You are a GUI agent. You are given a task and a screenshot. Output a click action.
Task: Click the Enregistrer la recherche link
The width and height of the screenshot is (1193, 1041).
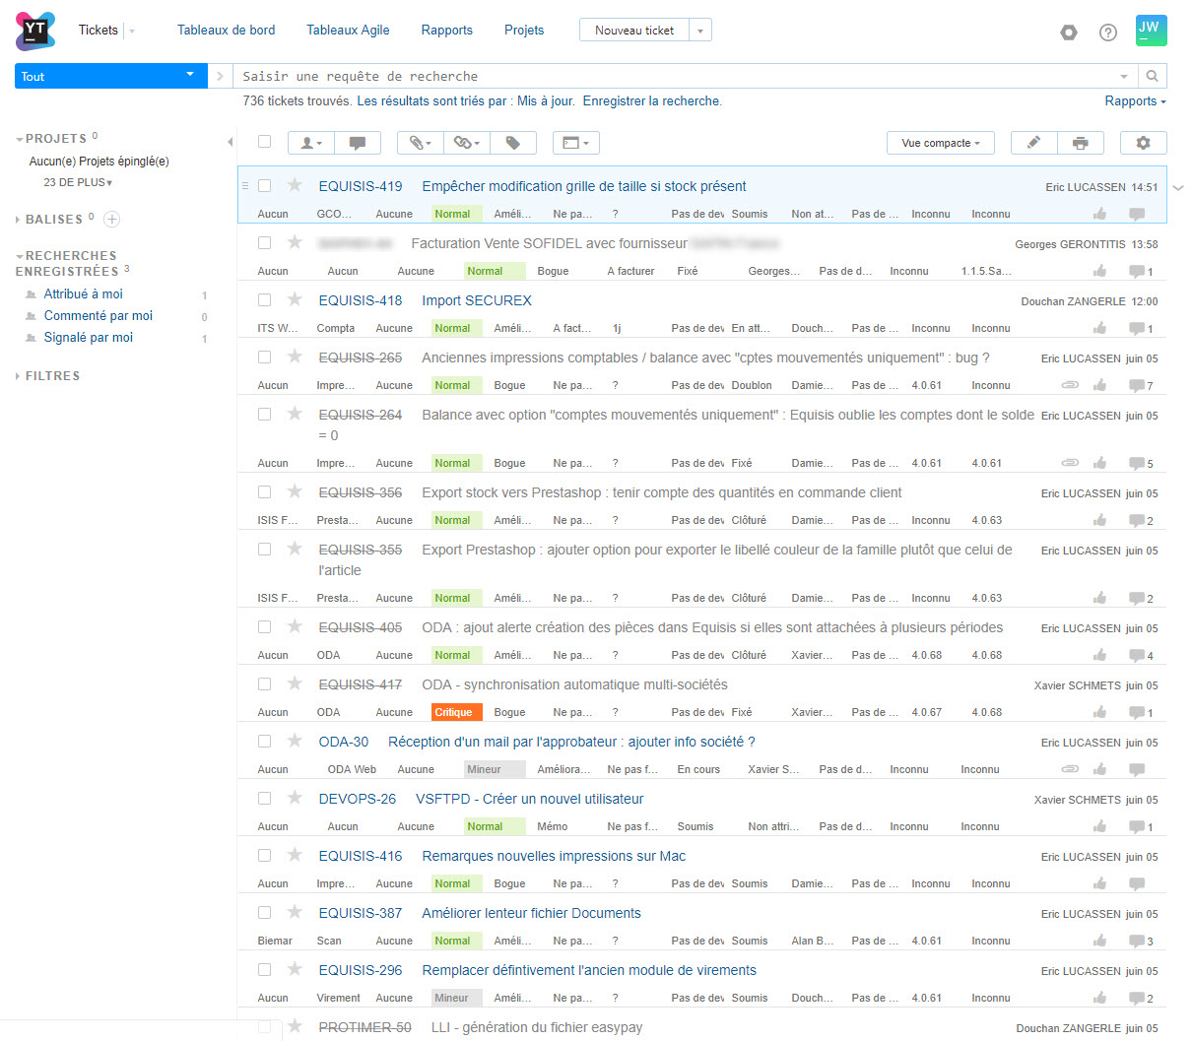tap(651, 101)
